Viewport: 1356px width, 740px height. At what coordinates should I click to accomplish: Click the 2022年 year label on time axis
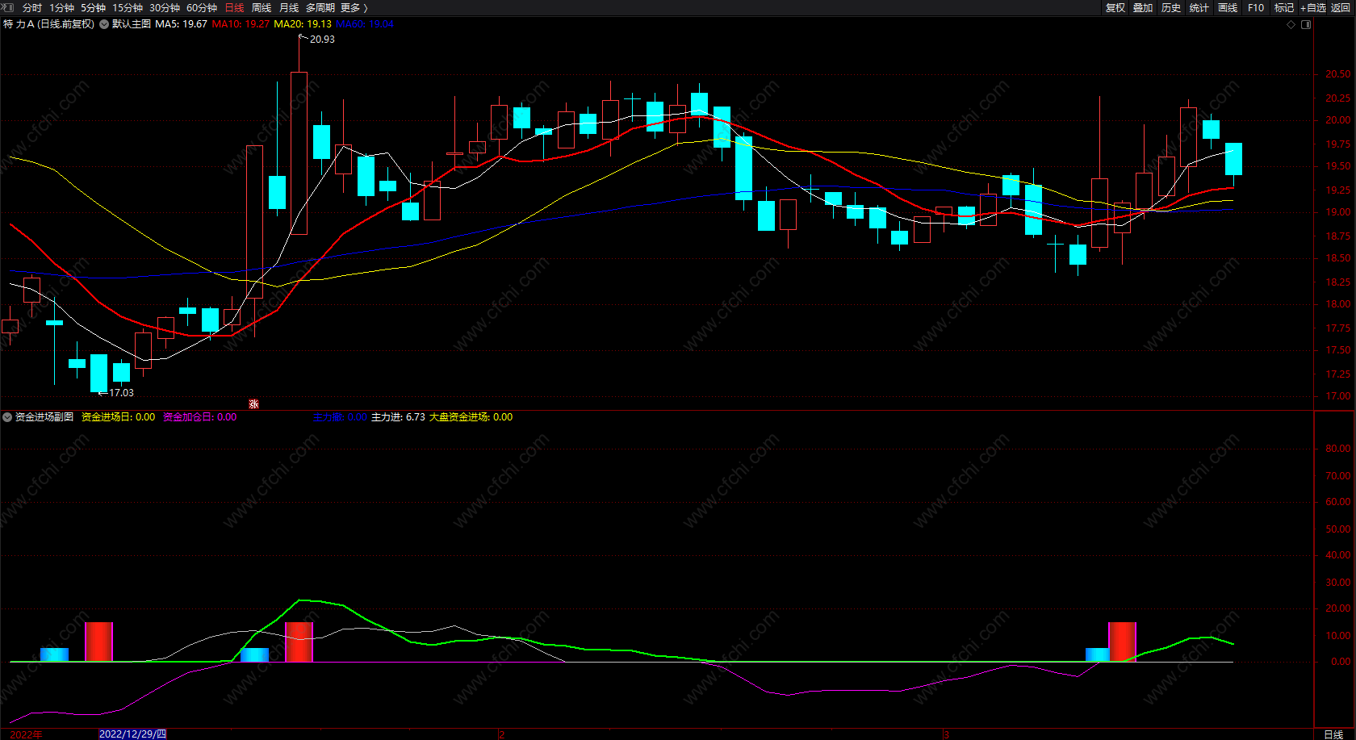[x=26, y=734]
